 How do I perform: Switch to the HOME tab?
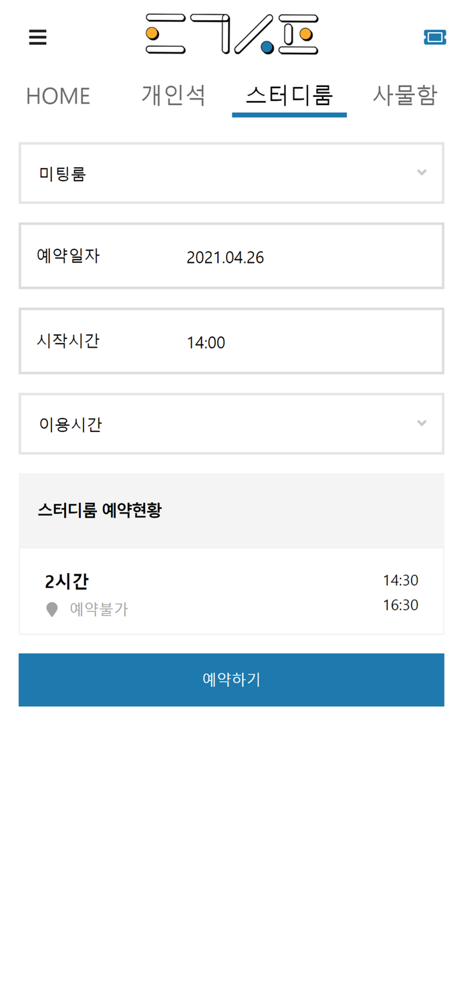point(57,95)
